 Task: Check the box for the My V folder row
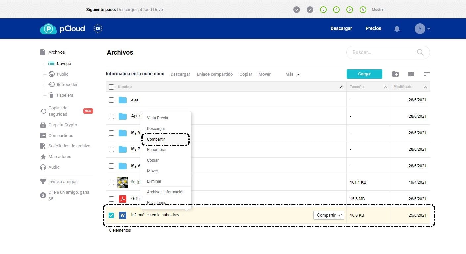pos(111,166)
